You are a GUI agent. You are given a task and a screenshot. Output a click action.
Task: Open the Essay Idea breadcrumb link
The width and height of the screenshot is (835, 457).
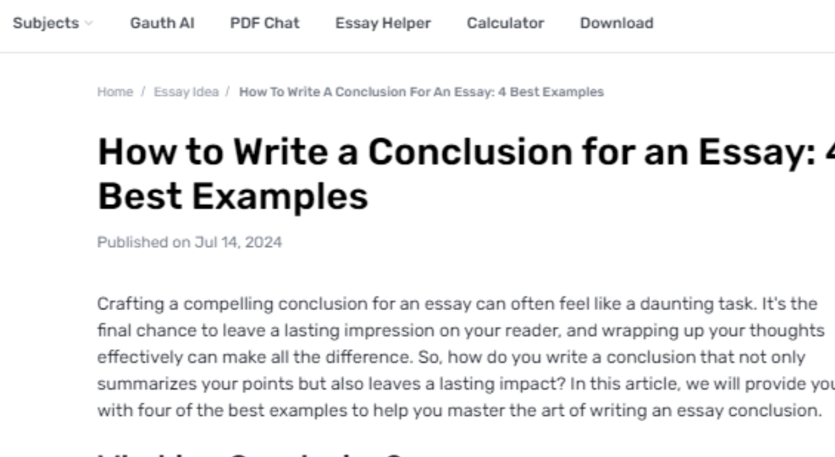click(x=187, y=91)
